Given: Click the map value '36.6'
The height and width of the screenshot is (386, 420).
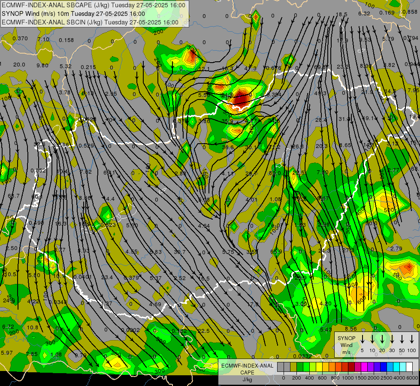Looking at the screenshot, I should tap(228, 148).
